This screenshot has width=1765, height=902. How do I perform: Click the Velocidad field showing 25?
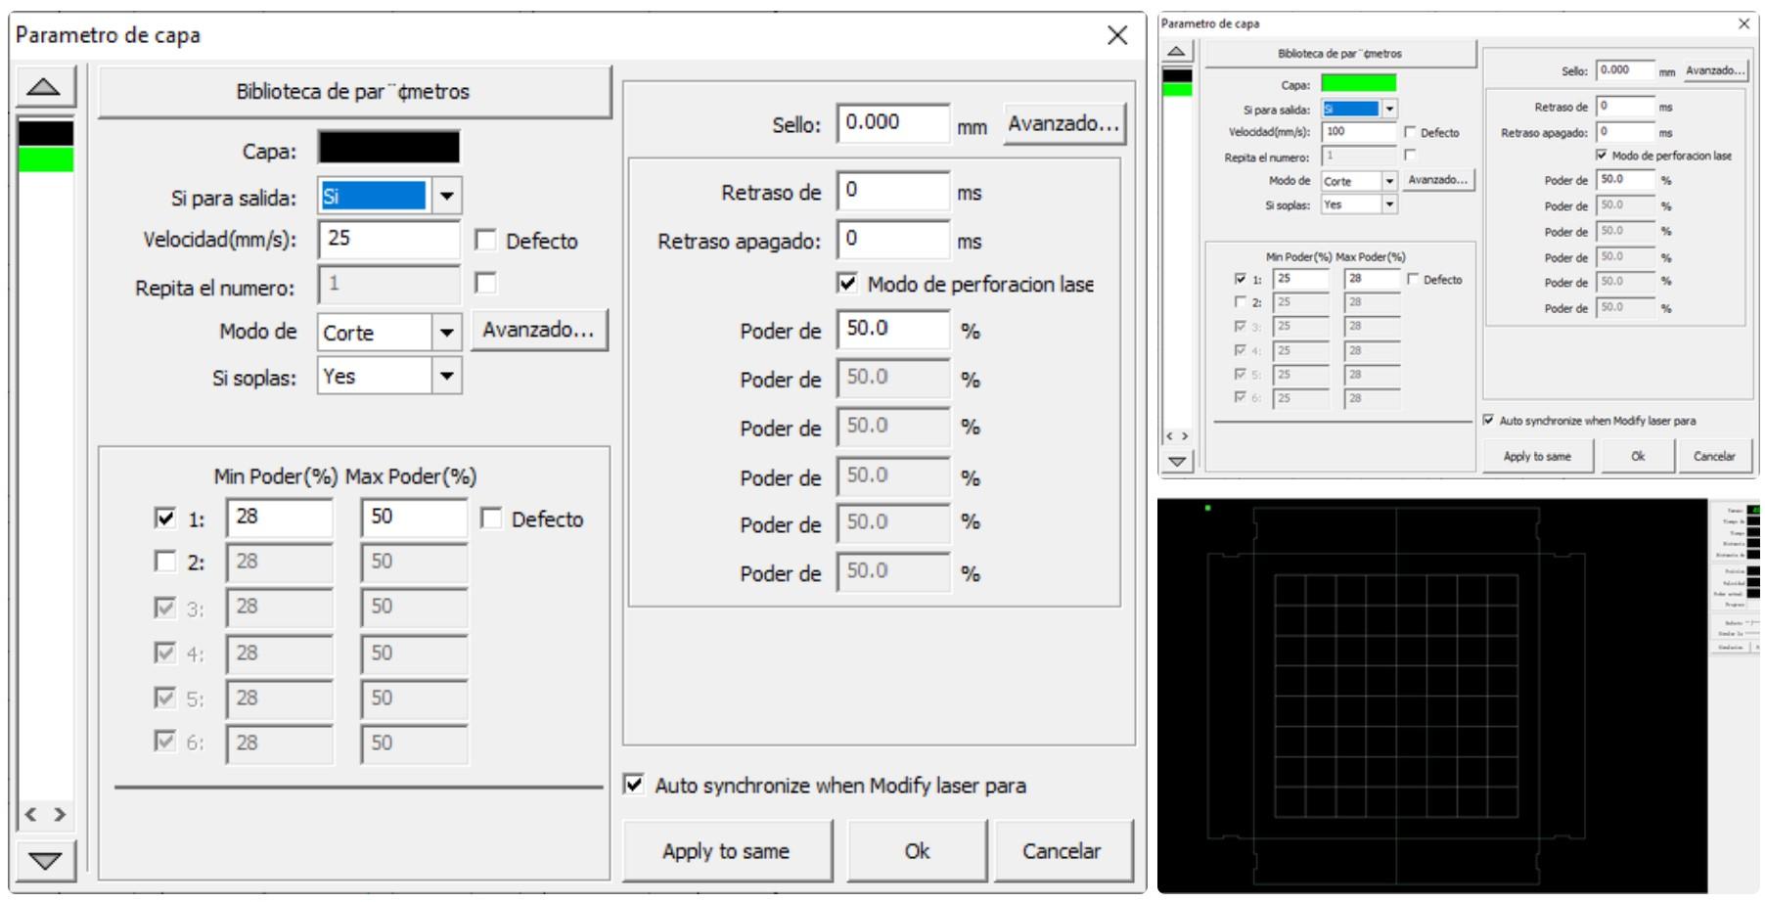coord(388,239)
